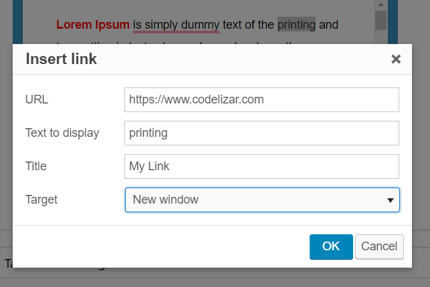Focus the Text to display input field
This screenshot has height=287, width=430.
(x=261, y=133)
